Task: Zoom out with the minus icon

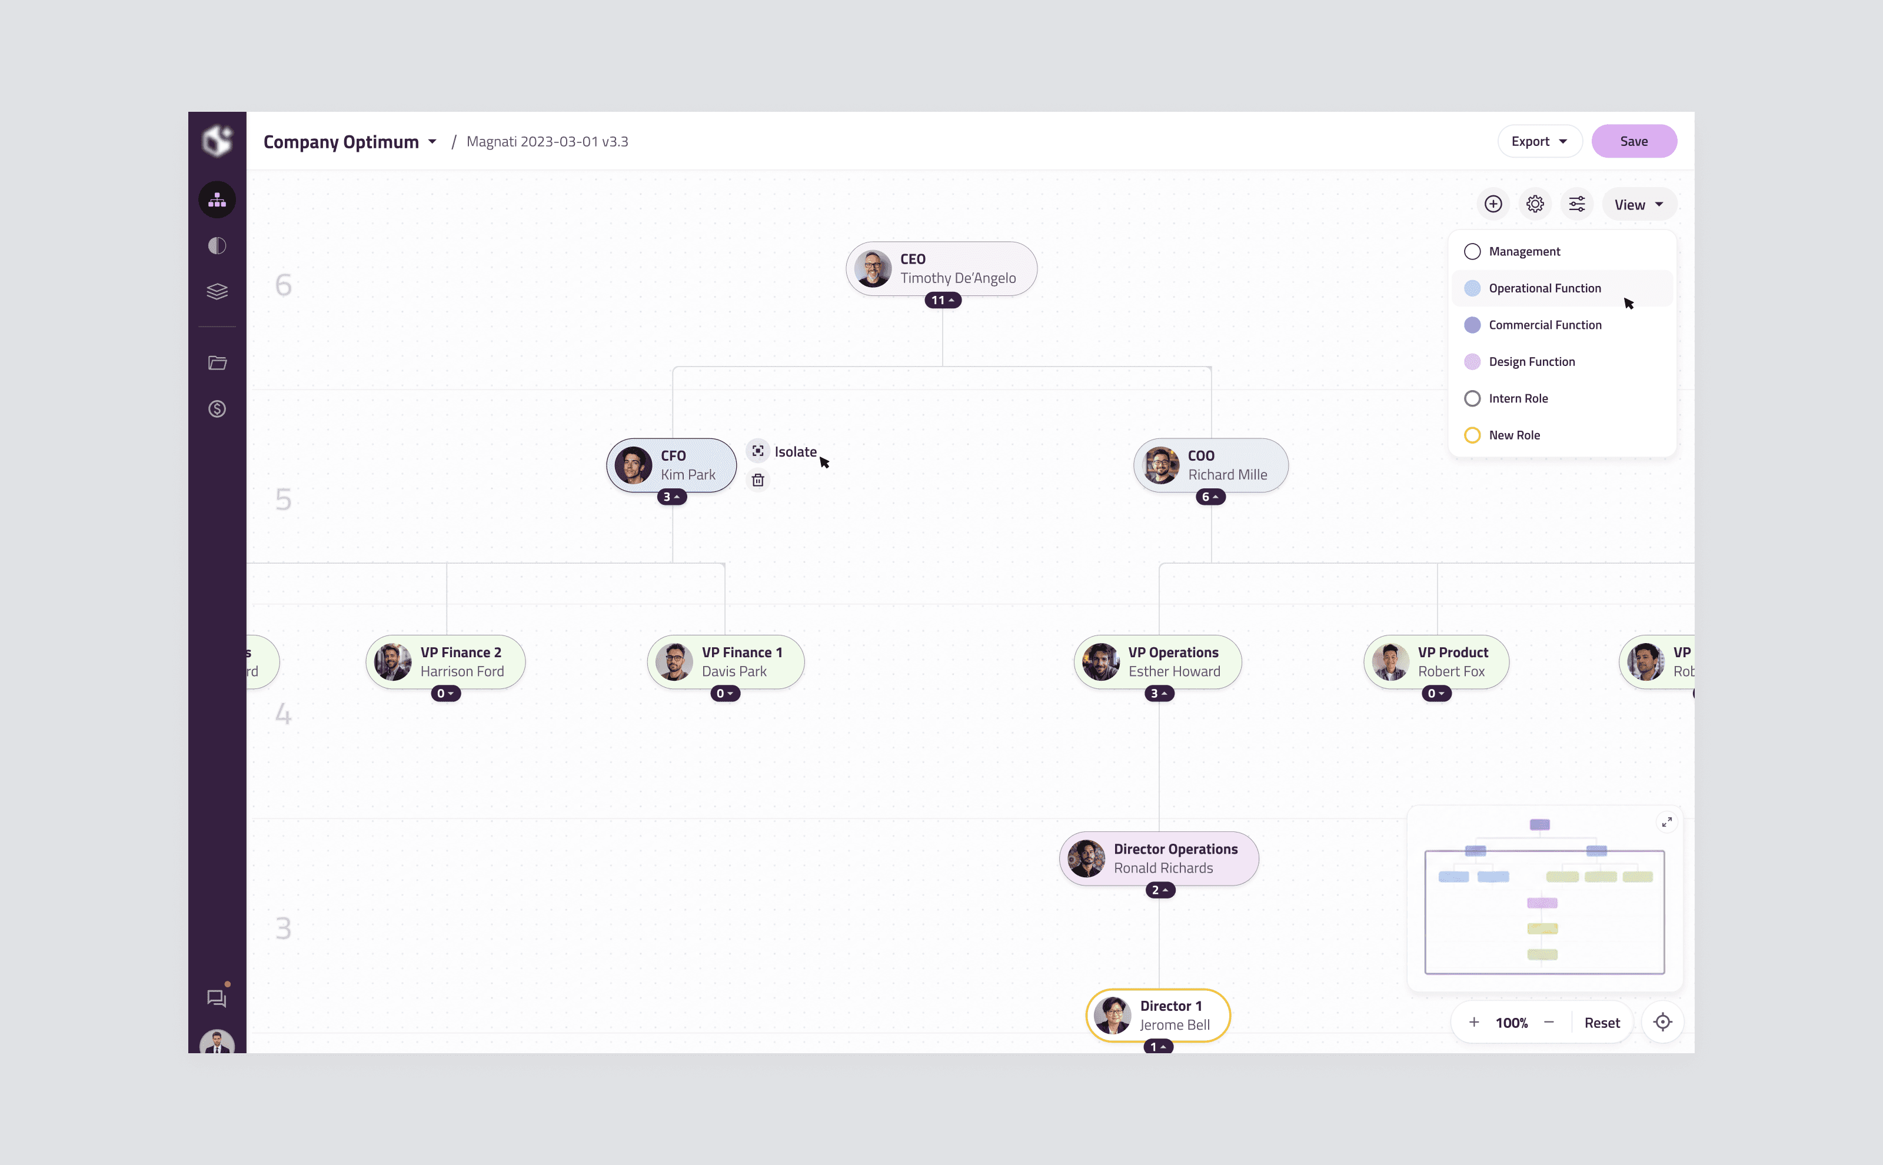Action: coord(1549,1023)
